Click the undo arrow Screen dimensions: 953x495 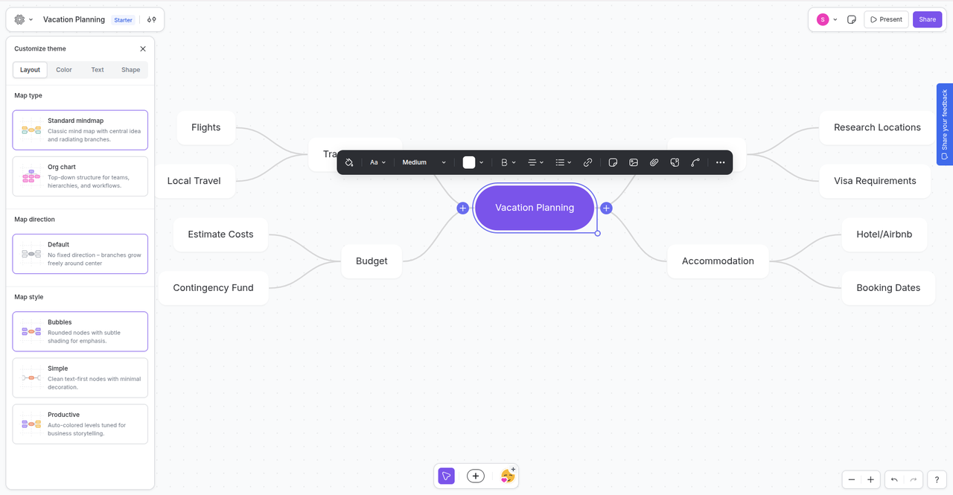(x=894, y=479)
